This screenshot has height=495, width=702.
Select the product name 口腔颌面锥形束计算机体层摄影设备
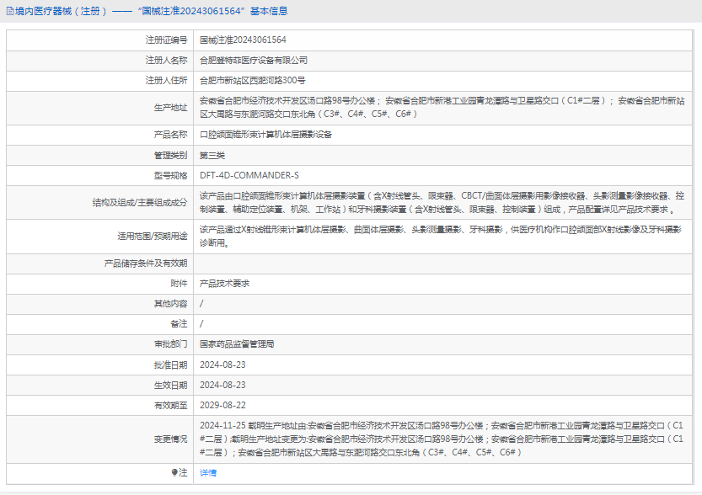pyautogui.click(x=265, y=135)
